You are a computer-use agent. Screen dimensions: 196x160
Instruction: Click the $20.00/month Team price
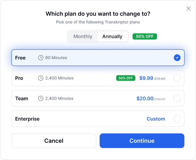151,99
